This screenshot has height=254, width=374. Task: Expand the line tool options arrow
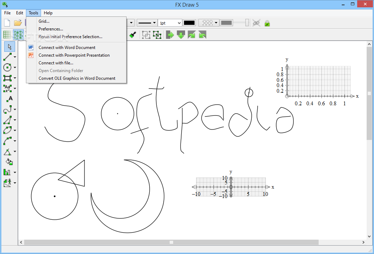[x=15, y=57]
